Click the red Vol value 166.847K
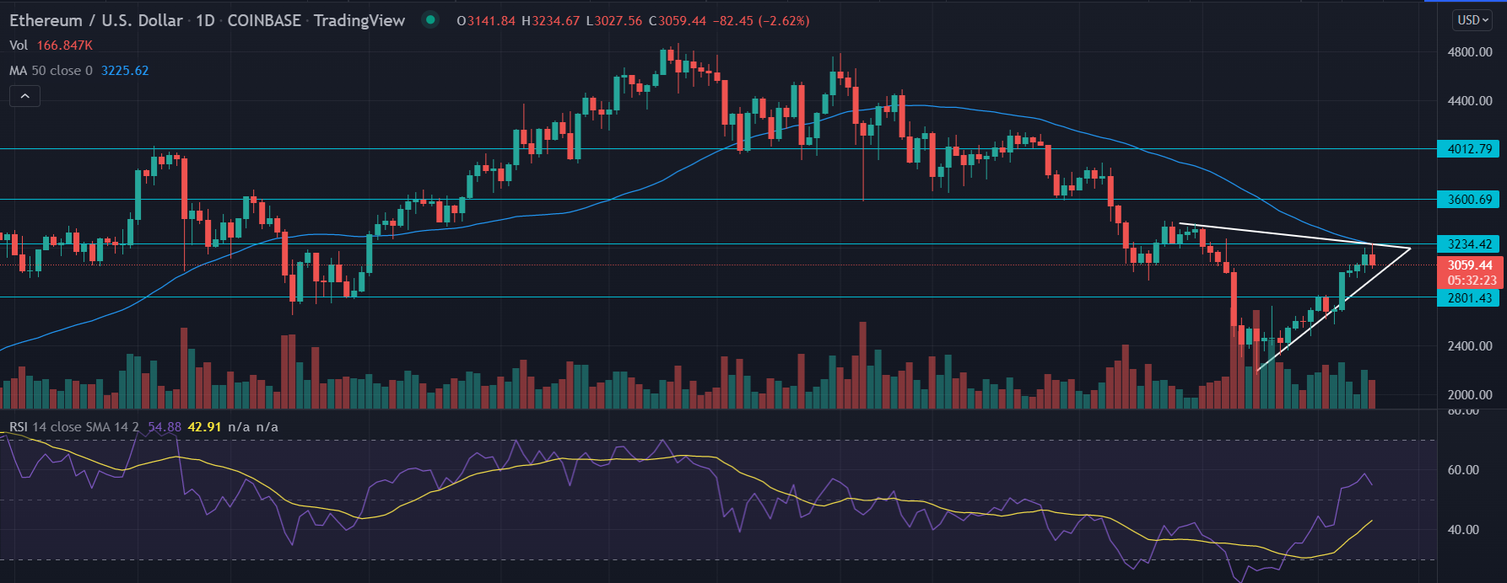The width and height of the screenshot is (1507, 583). point(64,45)
